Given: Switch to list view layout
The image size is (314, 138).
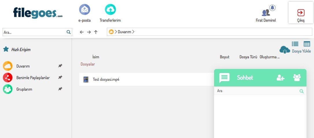Looking at the screenshot, I should (295, 44).
